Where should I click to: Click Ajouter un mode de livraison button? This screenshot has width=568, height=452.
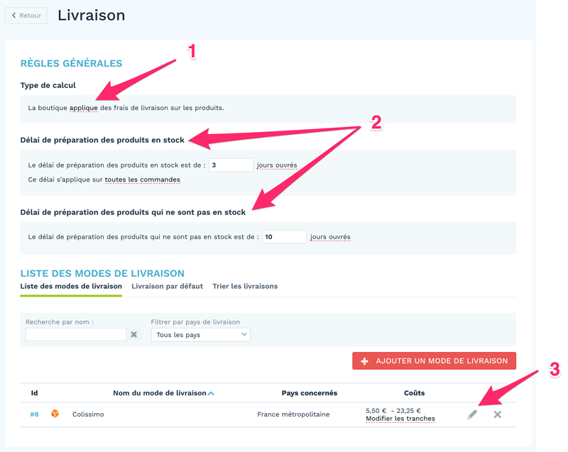[434, 360]
